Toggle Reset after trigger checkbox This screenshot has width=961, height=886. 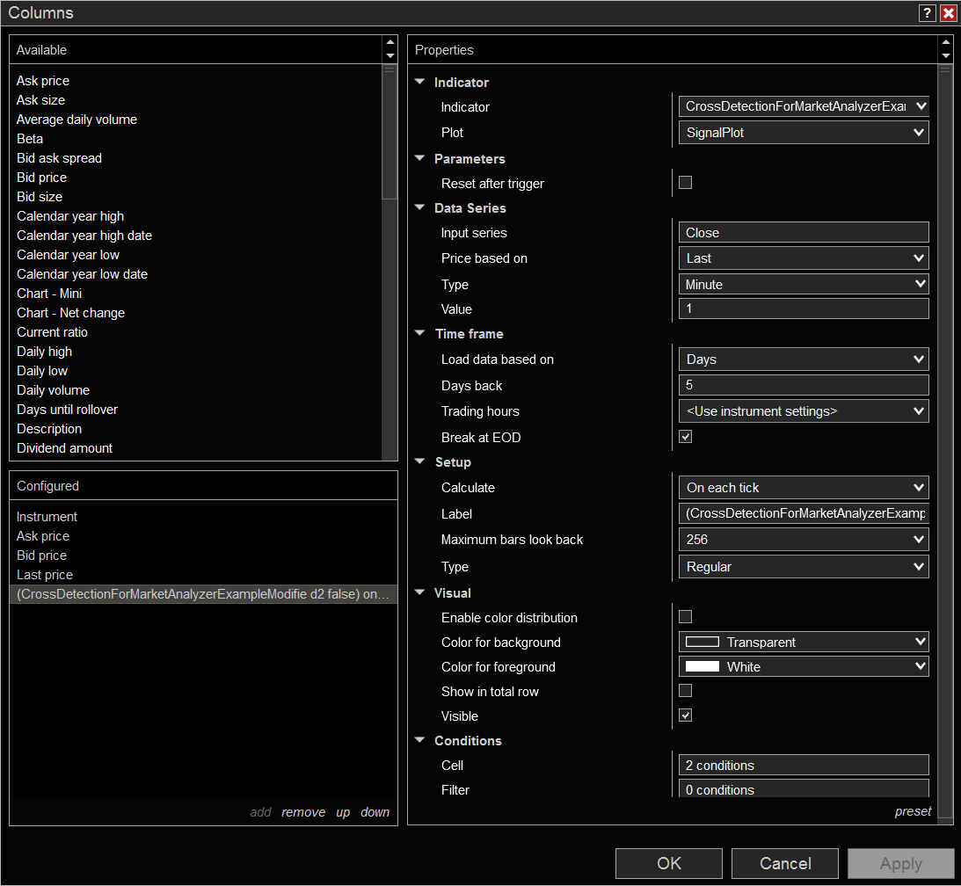coord(685,183)
